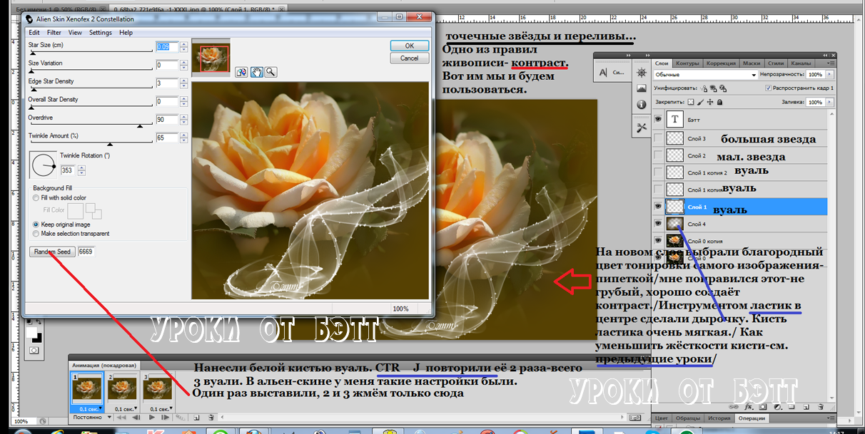Select the hand pan tool in Constellation preview
Viewport: 865px width, 434px height.
(257, 72)
